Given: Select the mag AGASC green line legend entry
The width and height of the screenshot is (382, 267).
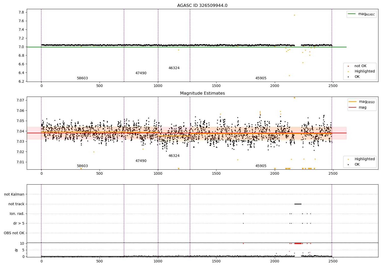Looking at the screenshot, I should click(361, 14).
